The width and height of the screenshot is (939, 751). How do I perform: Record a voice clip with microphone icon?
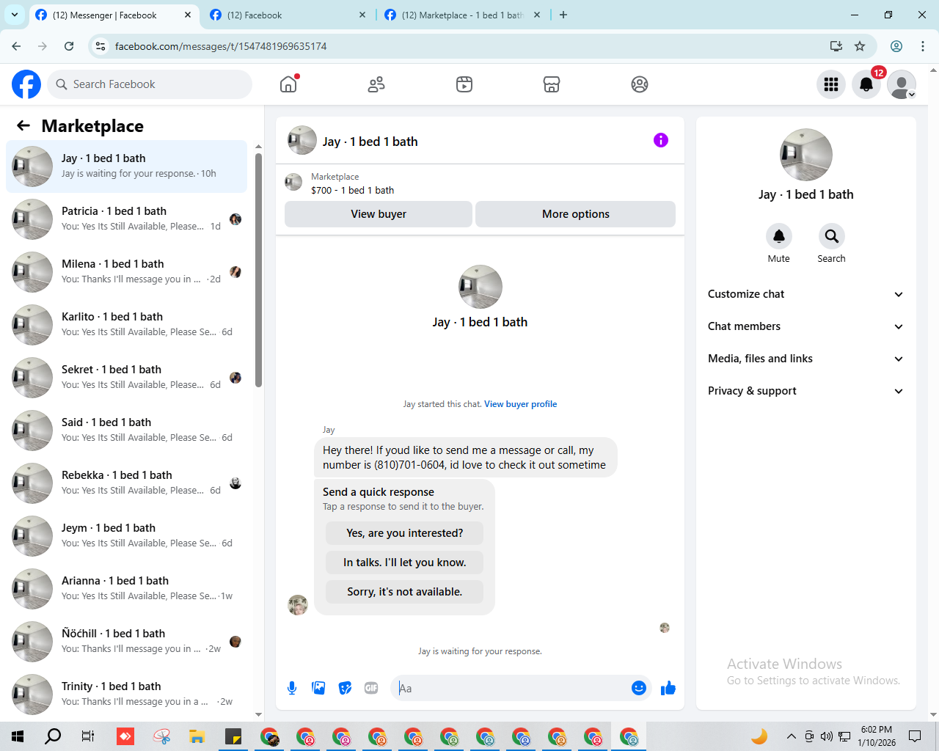point(292,688)
